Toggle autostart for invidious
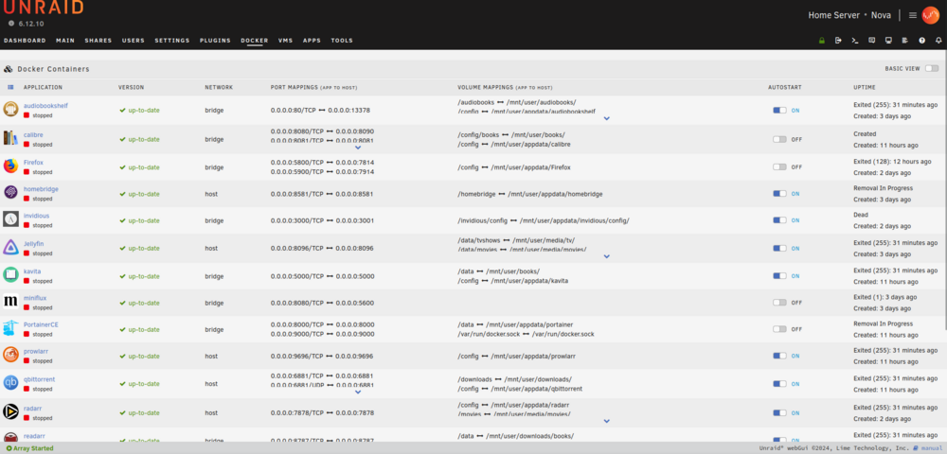Screen dimensions: 947x454 coord(779,220)
